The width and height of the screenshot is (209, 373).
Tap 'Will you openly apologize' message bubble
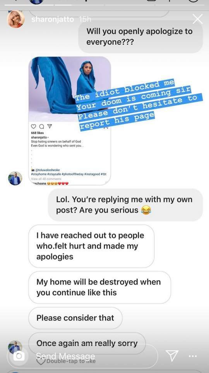pos(140,37)
